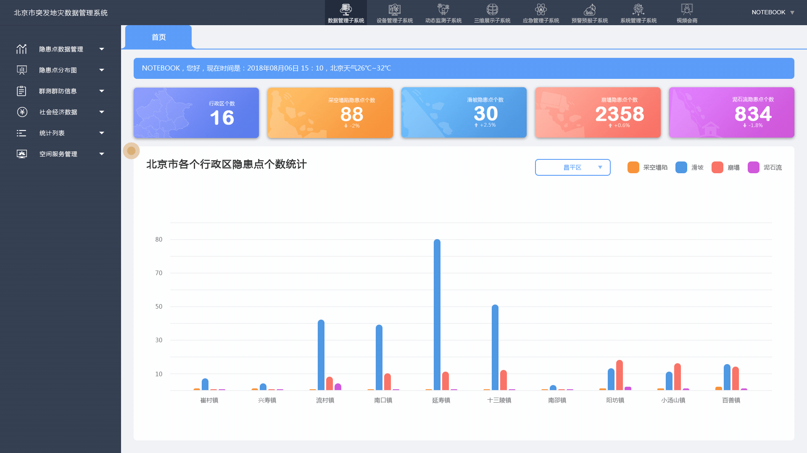Switch to the 首页 tab
Image resolution: width=807 pixels, height=453 pixels.
(158, 37)
